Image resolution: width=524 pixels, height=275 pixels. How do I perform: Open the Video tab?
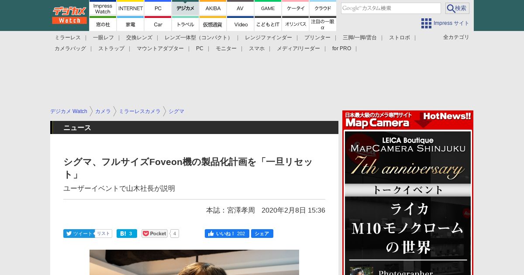click(240, 24)
